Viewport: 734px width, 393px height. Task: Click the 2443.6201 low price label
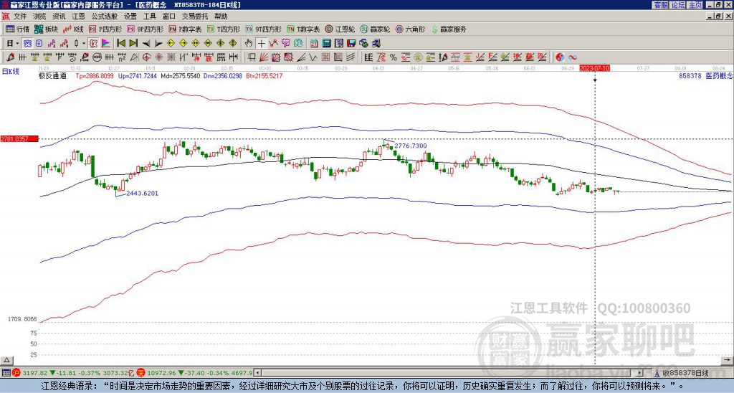[x=143, y=193]
